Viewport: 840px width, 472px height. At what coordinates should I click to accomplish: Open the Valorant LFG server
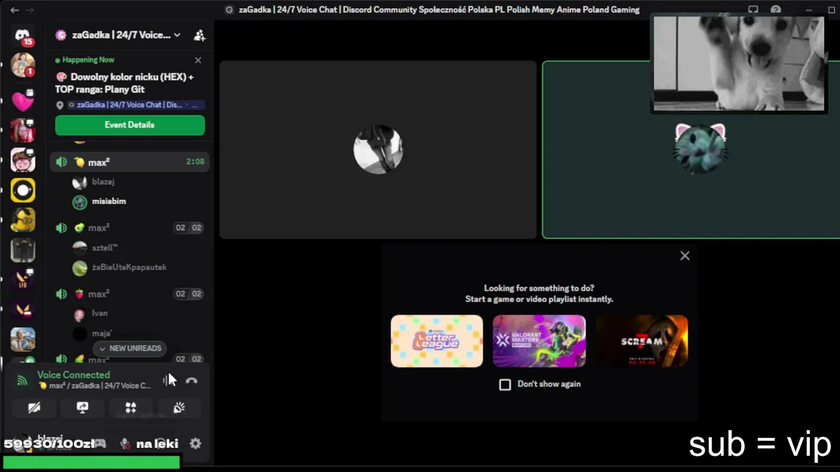(23, 280)
